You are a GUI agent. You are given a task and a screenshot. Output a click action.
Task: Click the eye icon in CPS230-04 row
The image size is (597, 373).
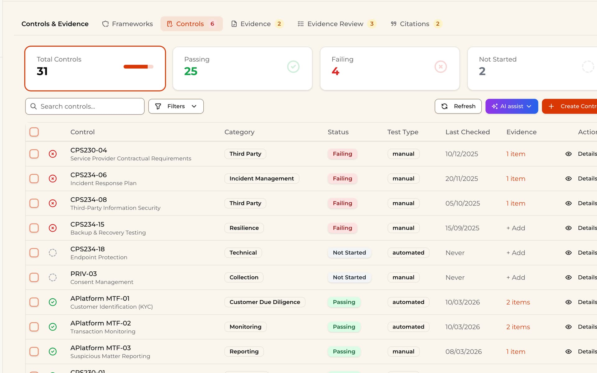pos(568,154)
